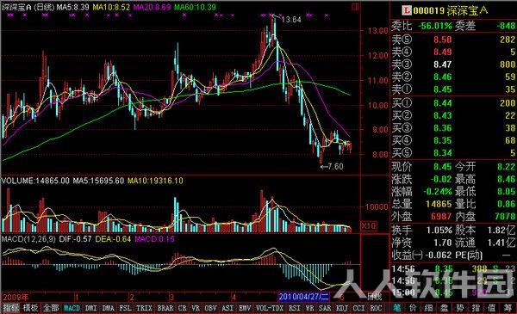Click the 2009年 label on the time axis
Image resolution: width=517 pixels, height=314 pixels.
[x=16, y=298]
